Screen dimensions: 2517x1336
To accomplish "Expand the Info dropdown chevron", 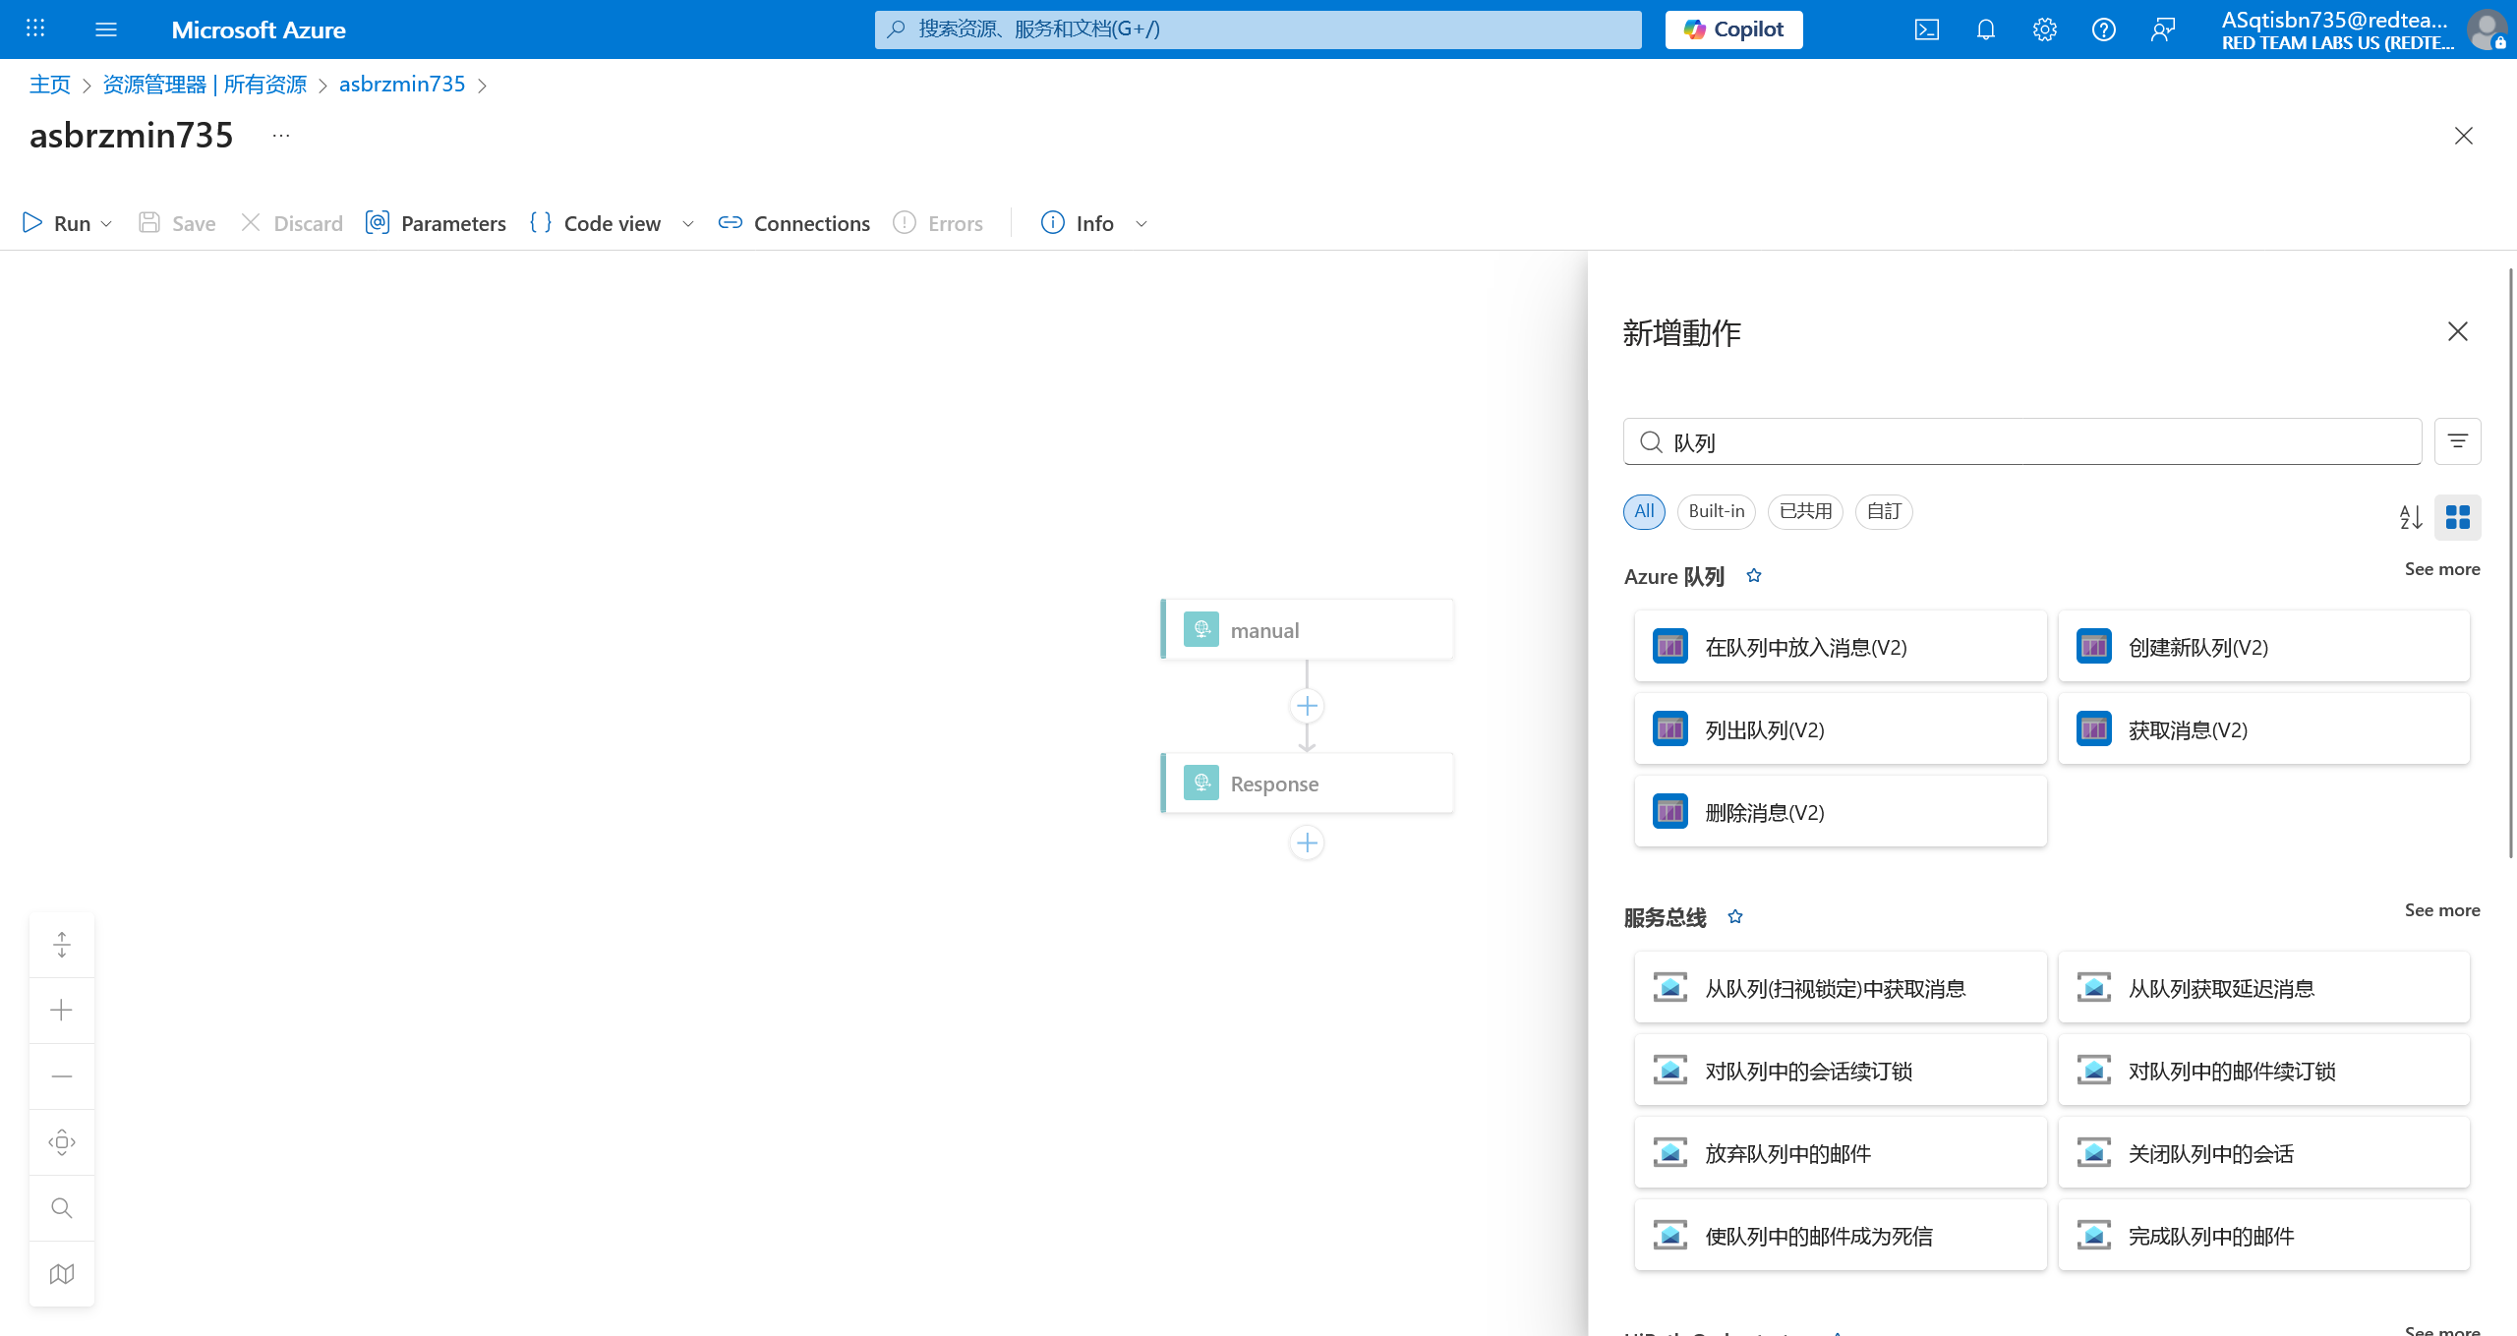I will click(x=1141, y=224).
